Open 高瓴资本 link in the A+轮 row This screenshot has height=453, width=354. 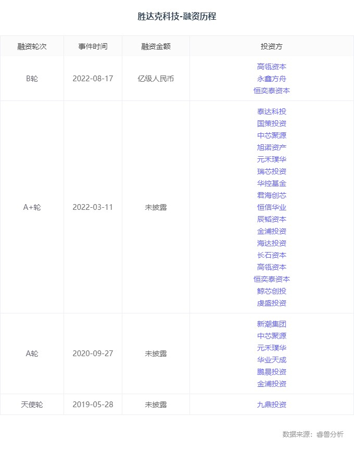(271, 267)
